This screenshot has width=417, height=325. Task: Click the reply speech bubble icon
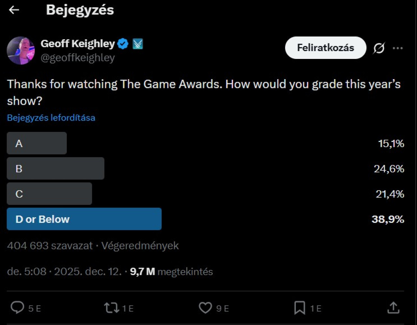[18, 308]
